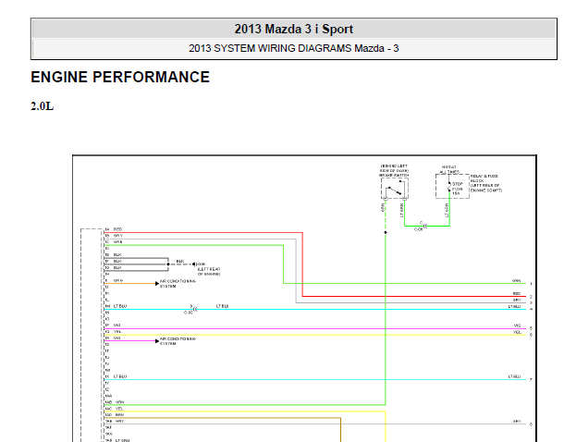Click the "GRN" label at pin 1C

[117, 242]
